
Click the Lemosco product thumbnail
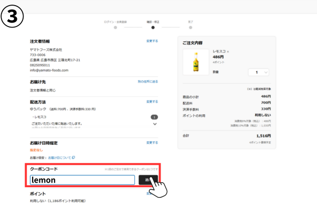click(x=196, y=62)
